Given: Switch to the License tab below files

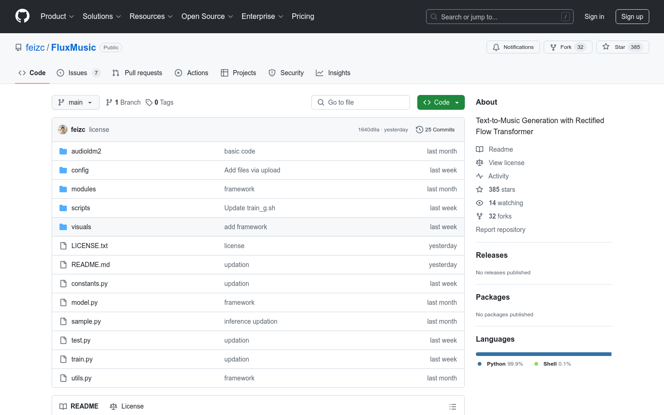Looking at the screenshot, I should [127, 406].
